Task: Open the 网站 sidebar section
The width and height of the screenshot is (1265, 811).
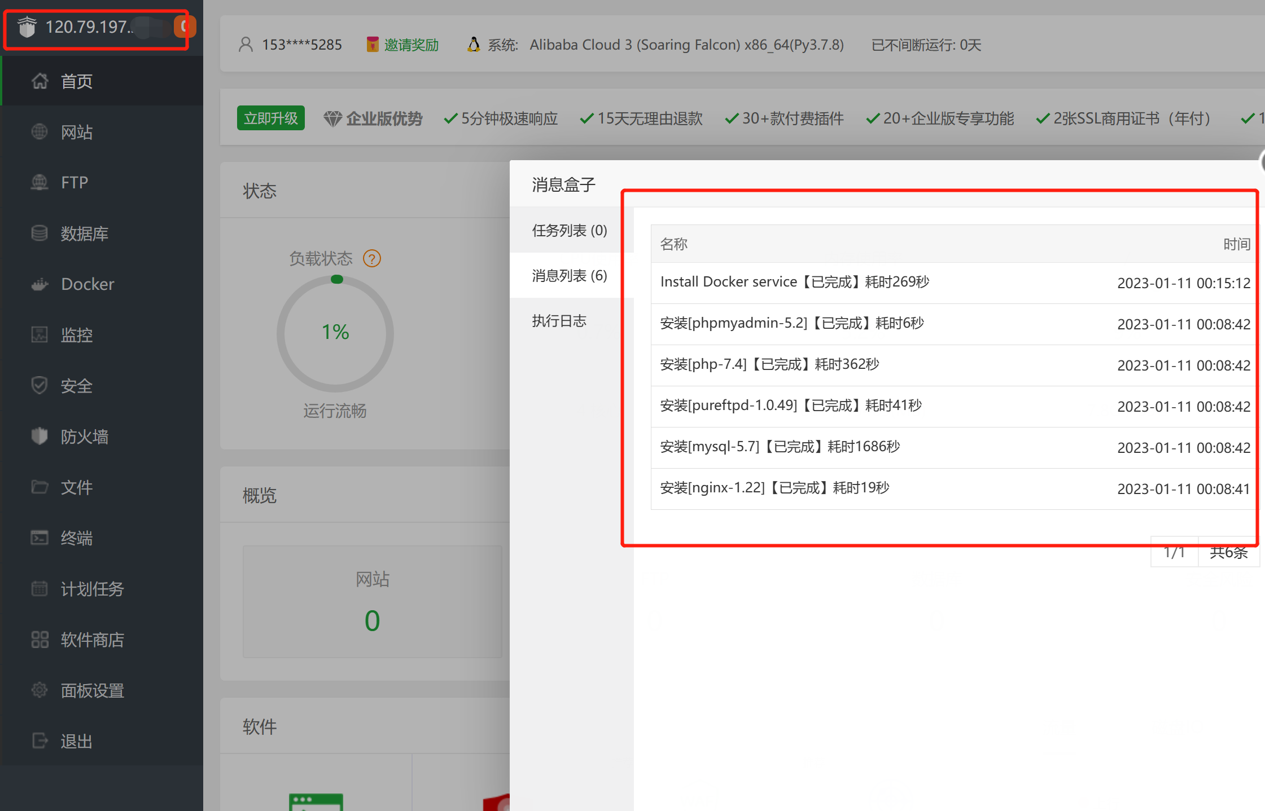Action: 102,132
